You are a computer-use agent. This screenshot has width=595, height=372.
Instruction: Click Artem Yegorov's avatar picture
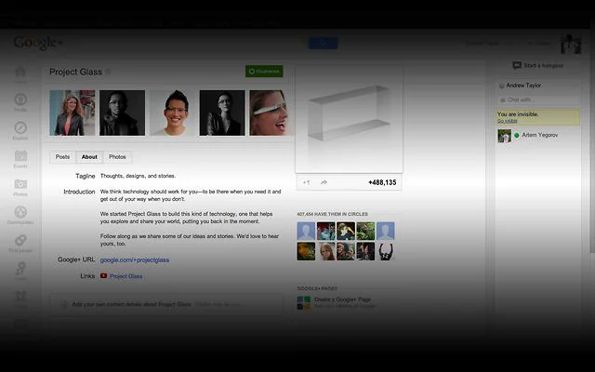[x=504, y=136]
